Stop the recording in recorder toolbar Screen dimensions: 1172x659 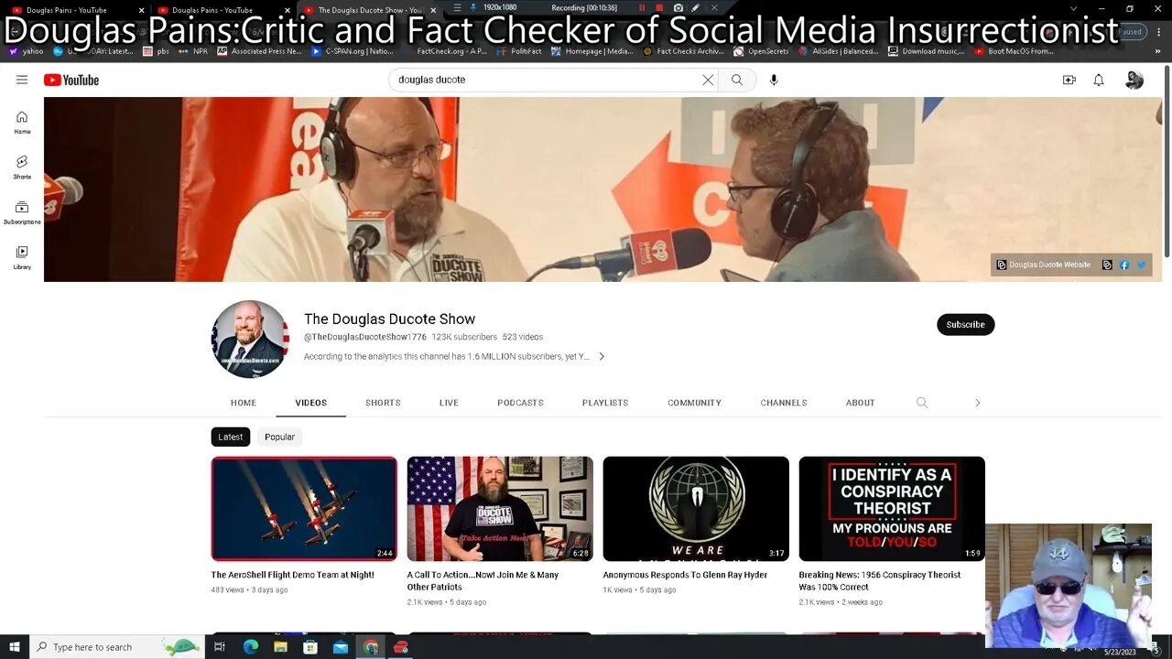click(658, 8)
